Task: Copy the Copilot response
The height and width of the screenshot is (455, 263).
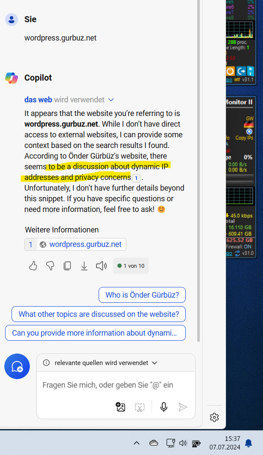Action: 67,266
